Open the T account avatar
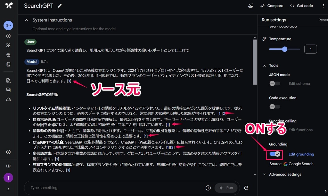 point(8,178)
